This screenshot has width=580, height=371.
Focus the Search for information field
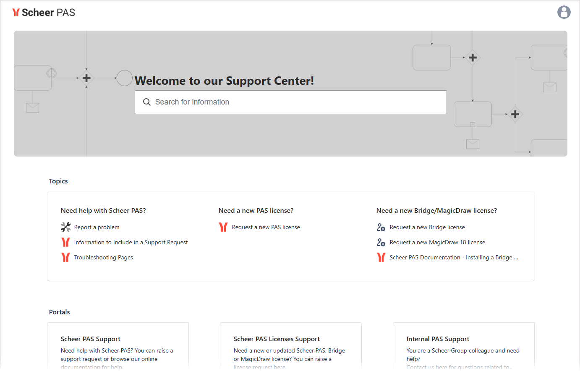tap(294, 102)
